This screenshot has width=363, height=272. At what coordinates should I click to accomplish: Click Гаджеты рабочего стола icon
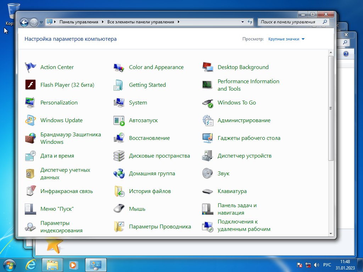[x=208, y=138]
